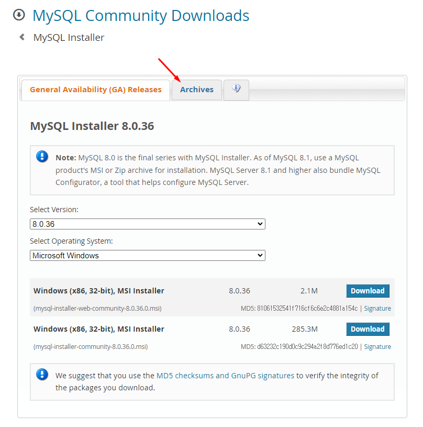This screenshot has width=423, height=427.
Task: Click the Select Version: label
Action: (54, 210)
